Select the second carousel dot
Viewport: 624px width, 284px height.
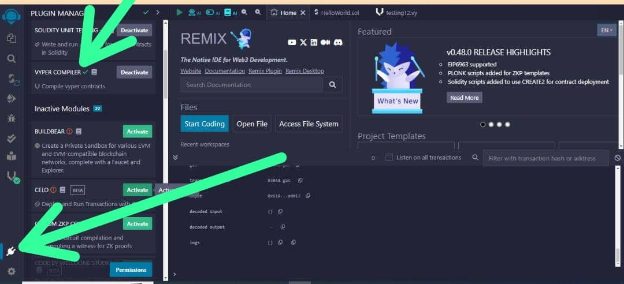[491, 124]
